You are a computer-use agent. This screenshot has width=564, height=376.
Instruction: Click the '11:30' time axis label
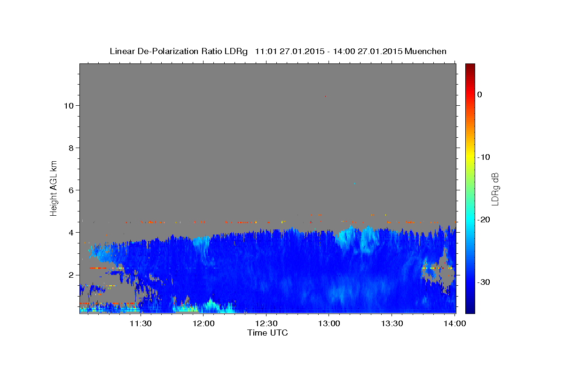point(140,324)
